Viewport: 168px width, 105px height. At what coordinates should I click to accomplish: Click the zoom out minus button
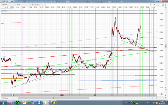pyautogui.click(x=155, y=98)
